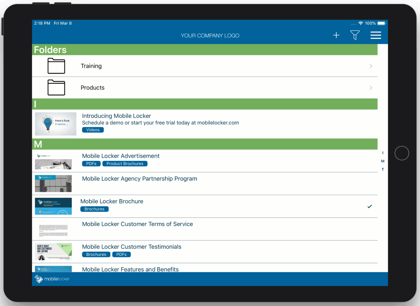This screenshot has width=420, height=306.
Task: Open Mobile Locker Advertisement thumbnail
Action: click(x=53, y=161)
